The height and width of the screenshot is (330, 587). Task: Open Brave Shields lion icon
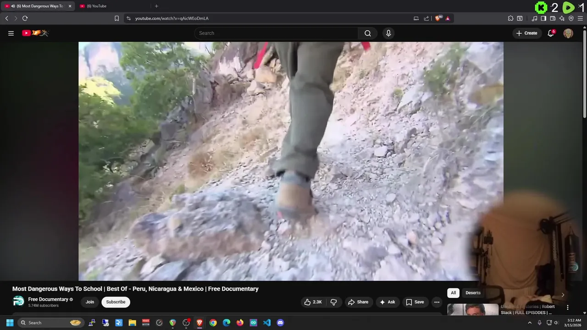point(438,18)
